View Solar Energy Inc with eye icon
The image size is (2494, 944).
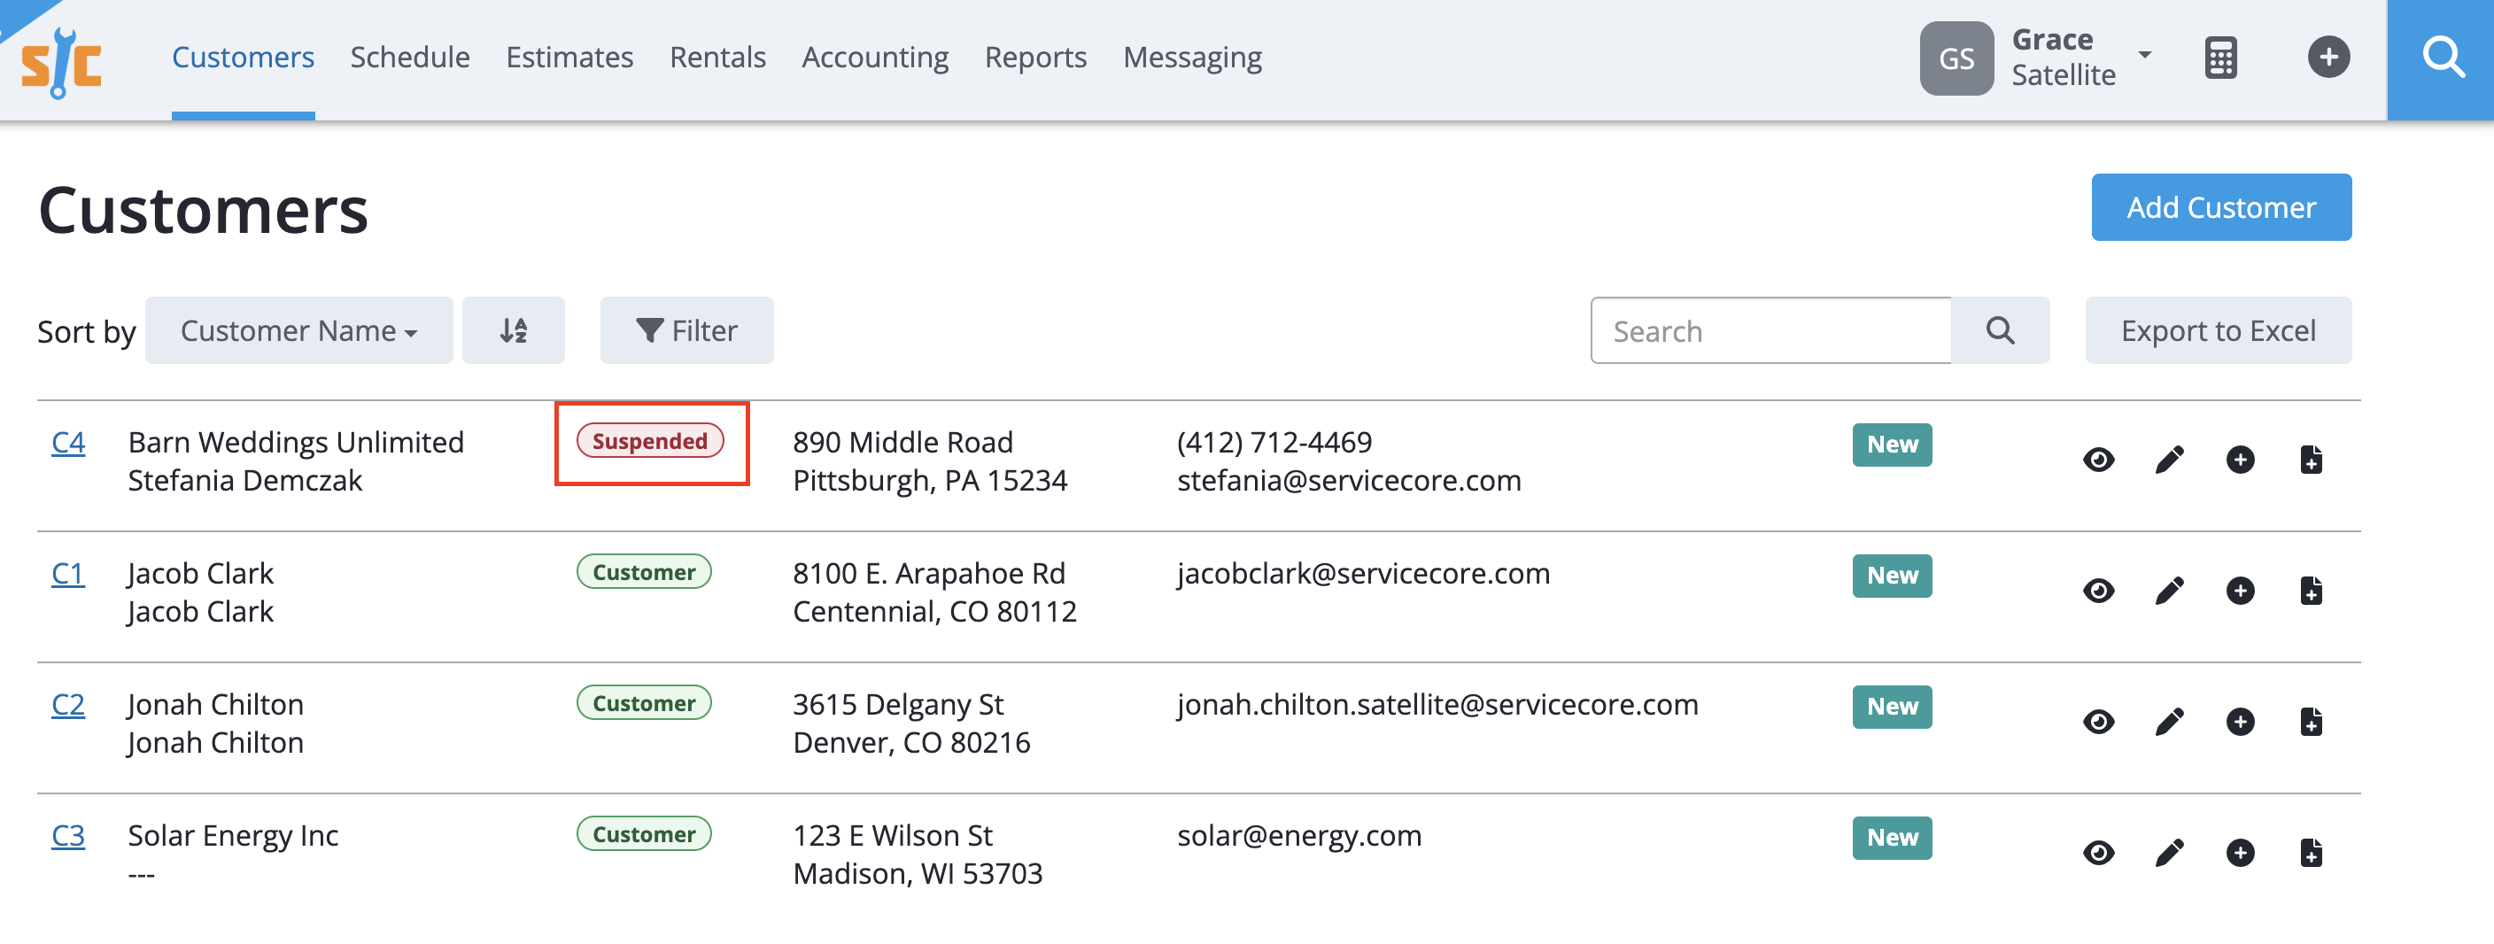(2098, 852)
